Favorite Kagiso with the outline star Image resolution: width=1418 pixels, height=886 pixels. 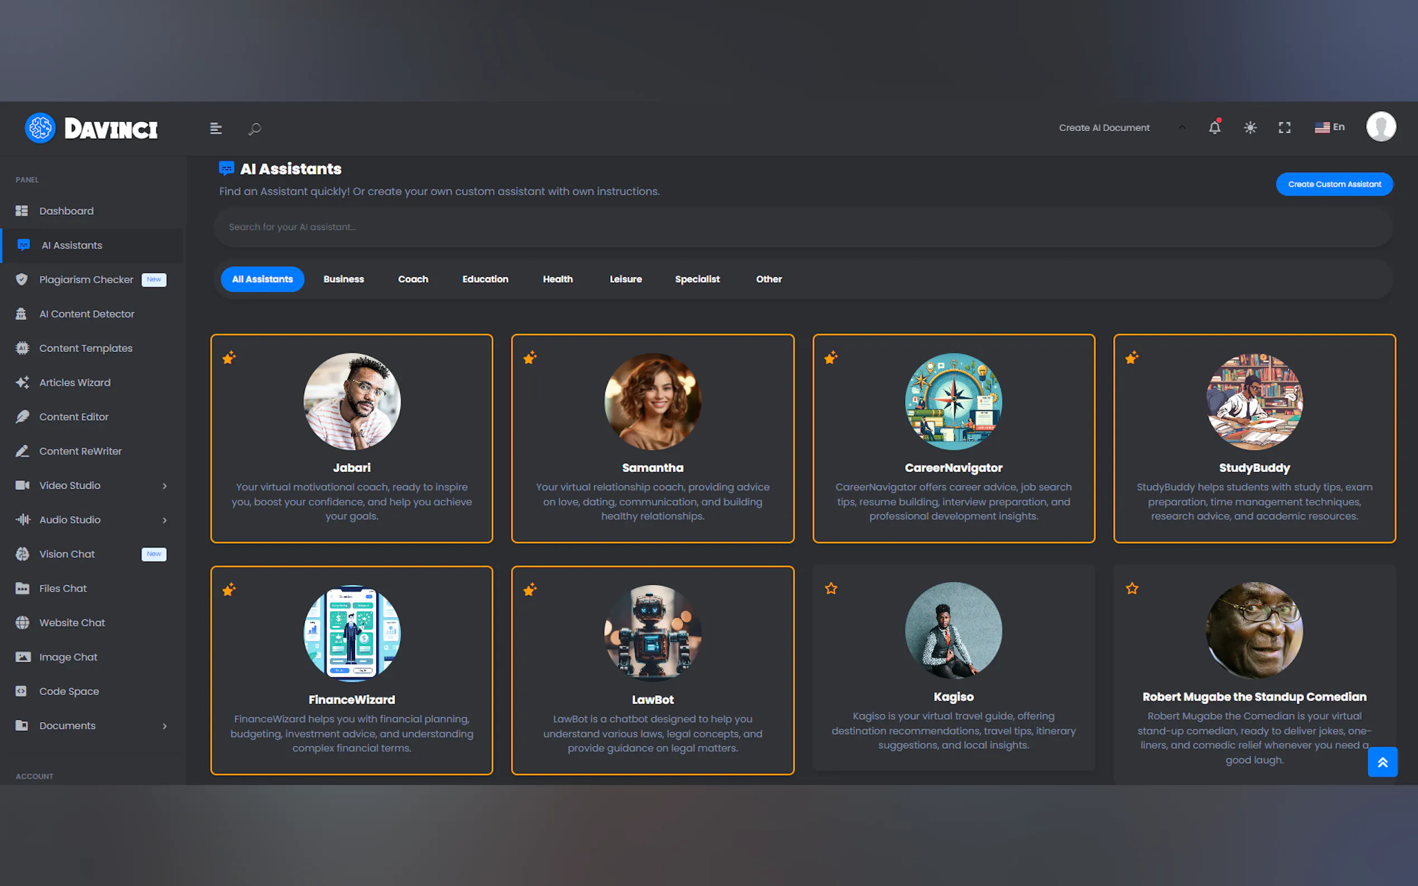(x=831, y=588)
